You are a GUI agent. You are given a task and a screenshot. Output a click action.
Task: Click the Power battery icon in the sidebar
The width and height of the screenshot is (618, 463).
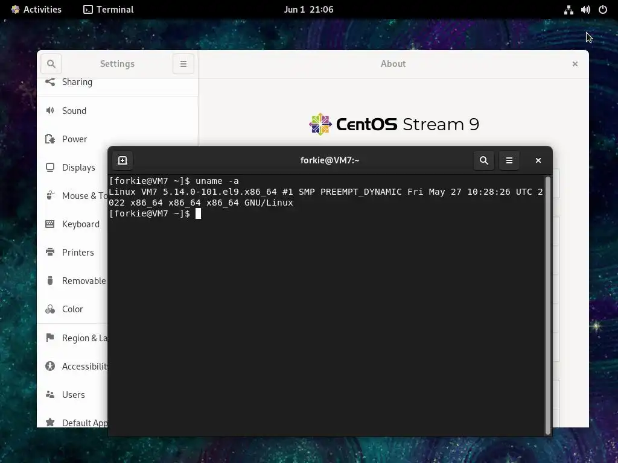[50, 139]
